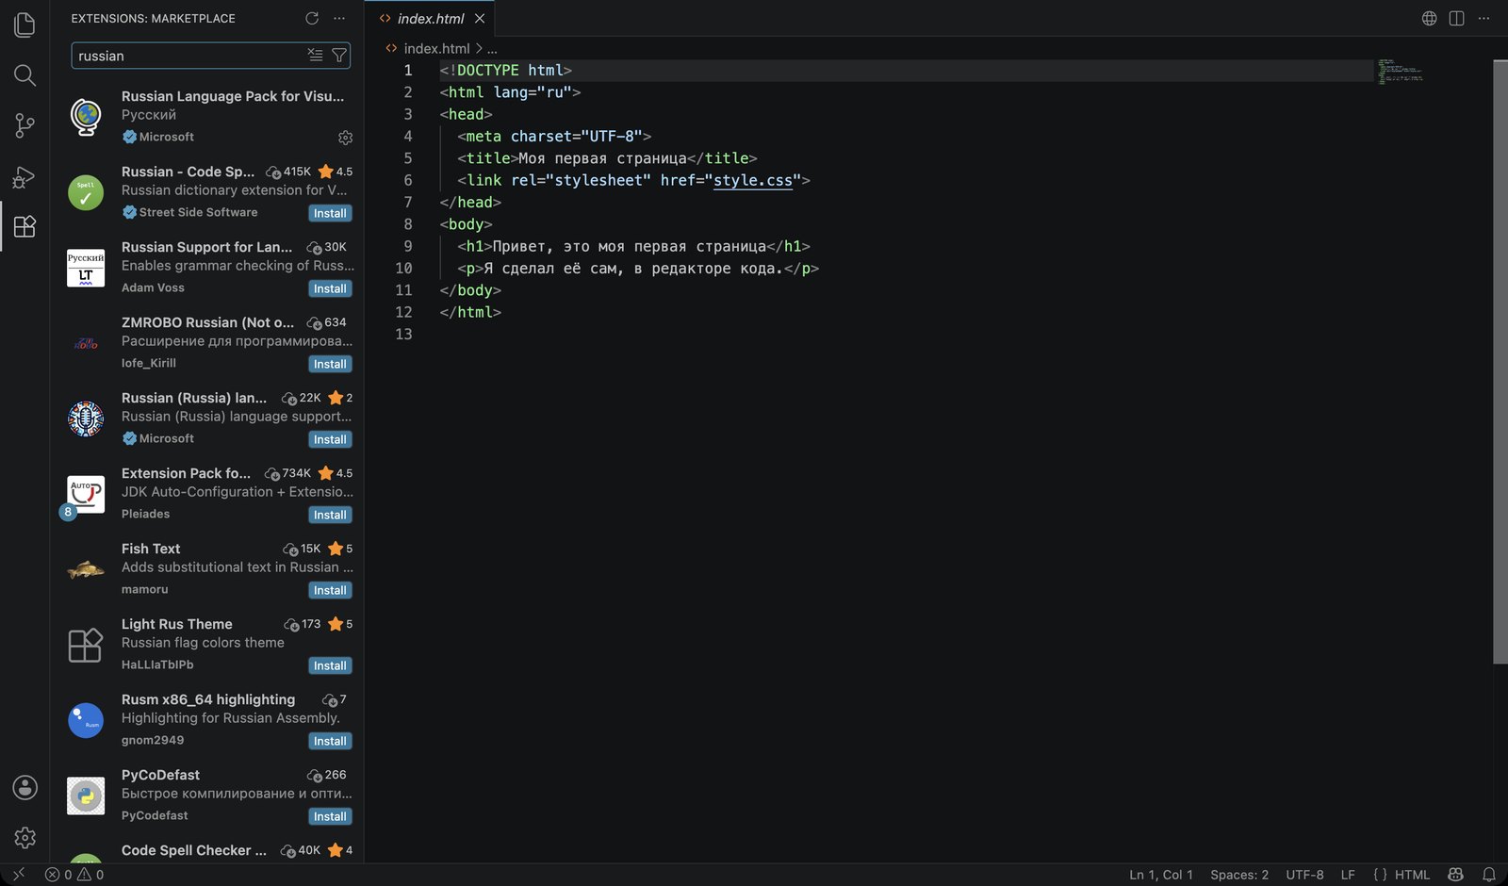1508x886 pixels.
Task: Install Russian Support for LanguageTool
Action: (x=330, y=288)
